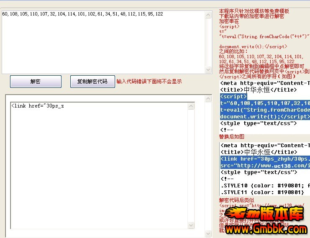
Task: Click the inner output box scrollbar track
Action: 191,167
